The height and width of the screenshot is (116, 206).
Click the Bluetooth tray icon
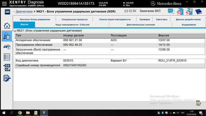click(163, 113)
